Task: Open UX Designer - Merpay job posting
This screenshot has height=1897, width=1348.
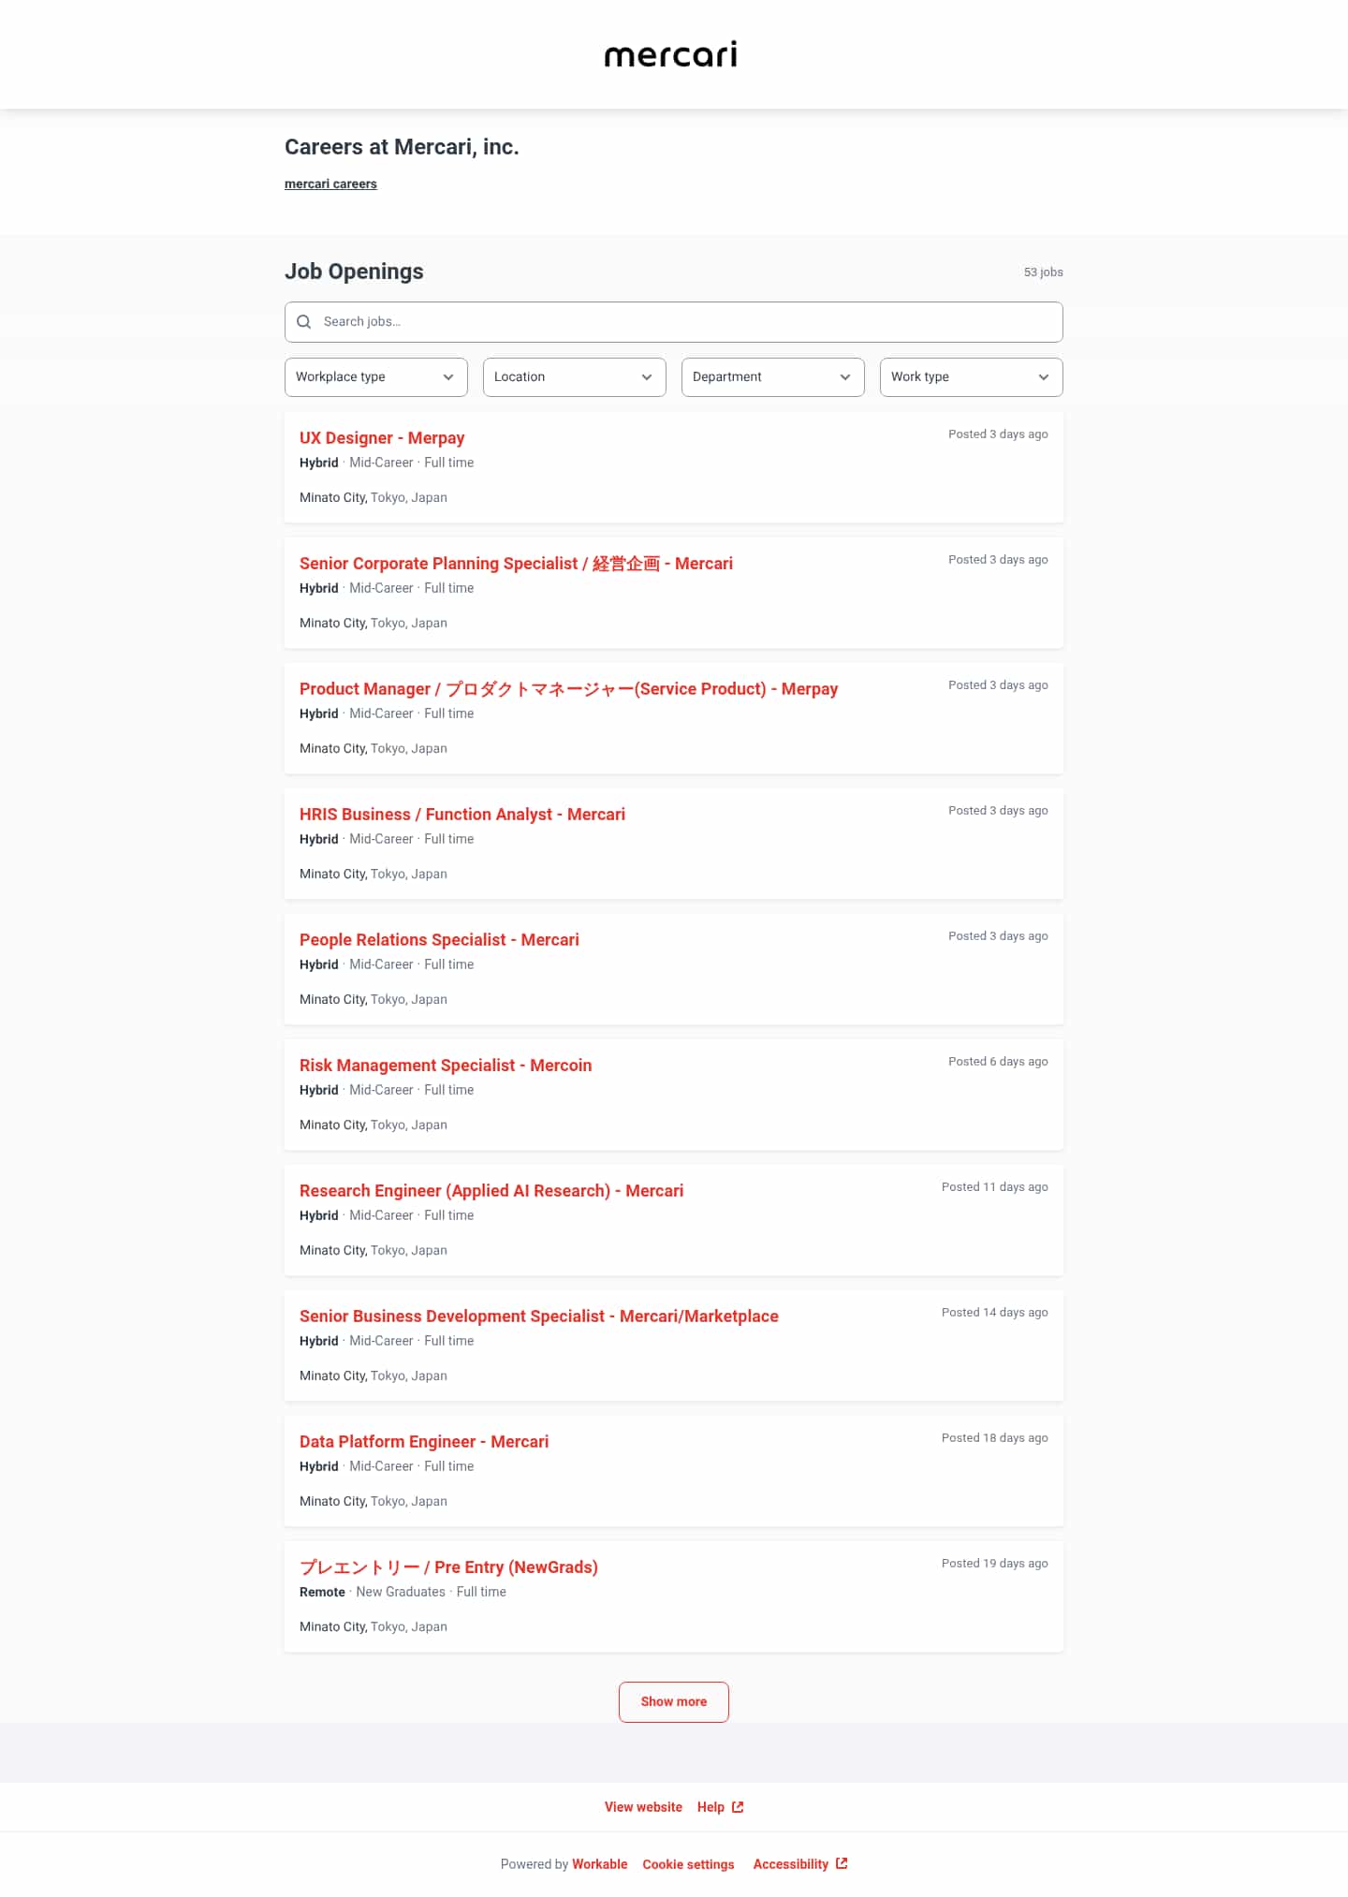Action: 382,438
